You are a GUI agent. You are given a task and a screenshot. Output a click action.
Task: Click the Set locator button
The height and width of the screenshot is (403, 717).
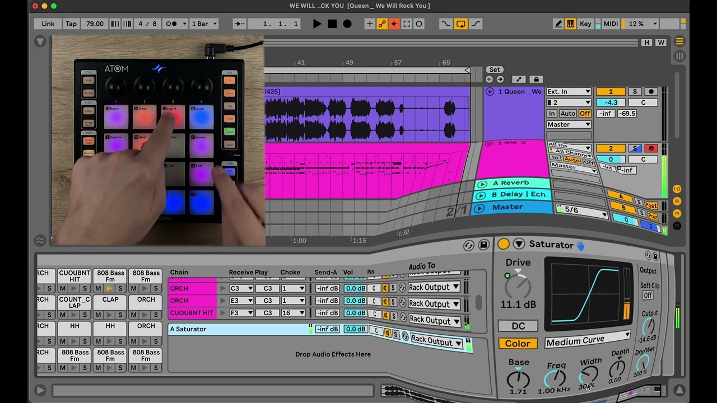pyautogui.click(x=495, y=70)
